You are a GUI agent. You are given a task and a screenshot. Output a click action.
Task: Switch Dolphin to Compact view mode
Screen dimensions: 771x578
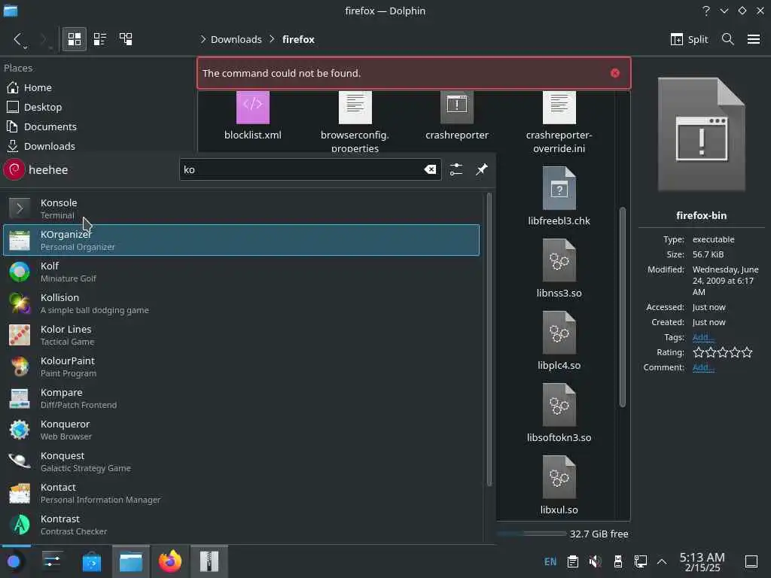(x=100, y=39)
